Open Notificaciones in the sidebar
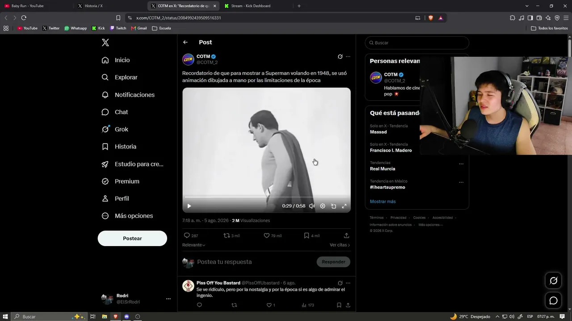Viewport: 572px width, 321px height. (128, 95)
